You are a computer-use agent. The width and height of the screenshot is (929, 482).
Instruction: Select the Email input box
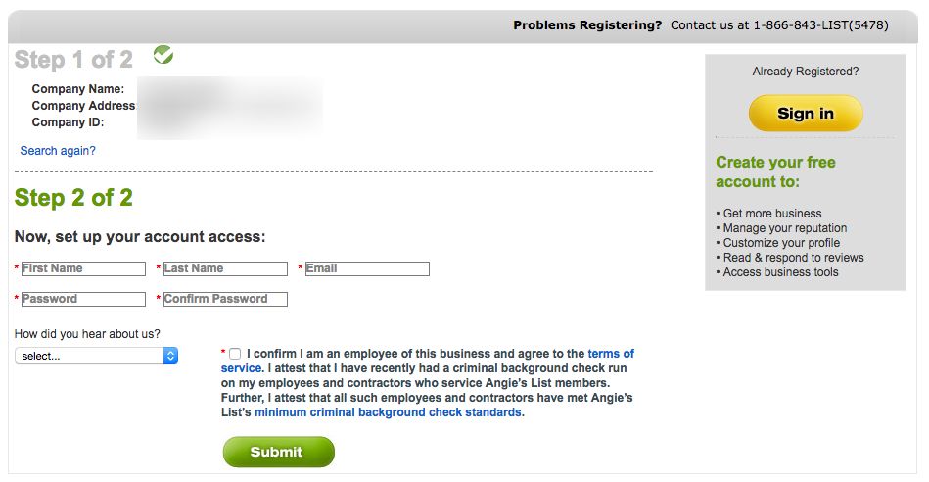click(367, 268)
